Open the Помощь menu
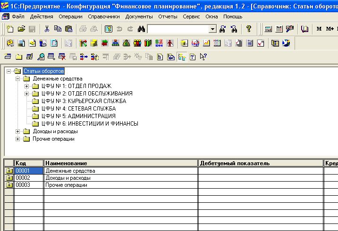338x231 pixels. pyautogui.click(x=233, y=16)
